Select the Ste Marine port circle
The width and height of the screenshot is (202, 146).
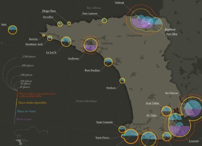pyautogui.click(x=193, y=109)
